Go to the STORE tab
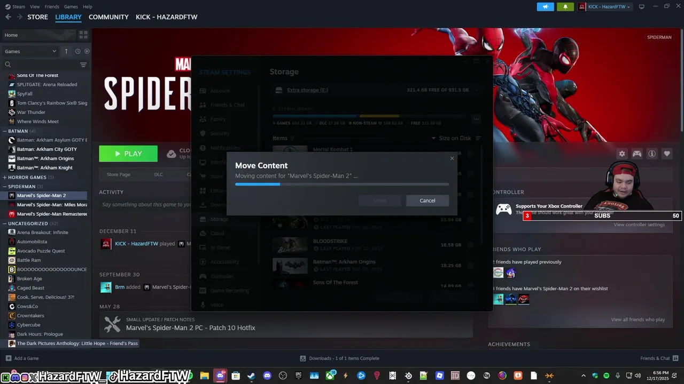Image resolution: width=684 pixels, height=384 pixels. (x=37, y=17)
